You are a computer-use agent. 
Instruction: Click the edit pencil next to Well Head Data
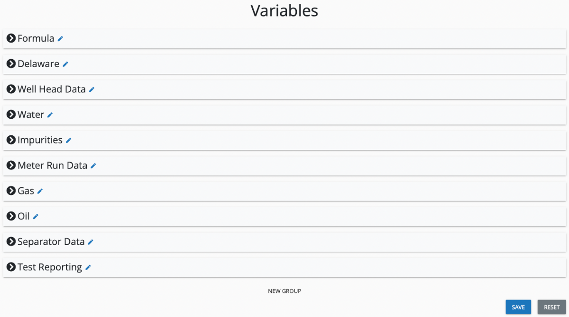tap(92, 89)
